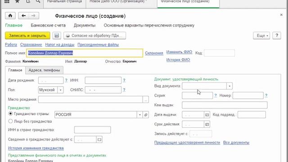Show hint next to Номер field

(x=266, y=95)
